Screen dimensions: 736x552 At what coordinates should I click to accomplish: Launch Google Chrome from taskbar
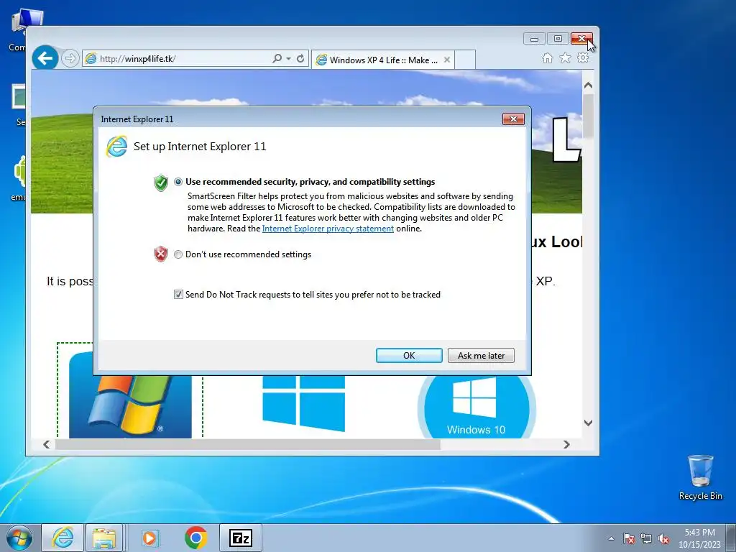pos(195,538)
